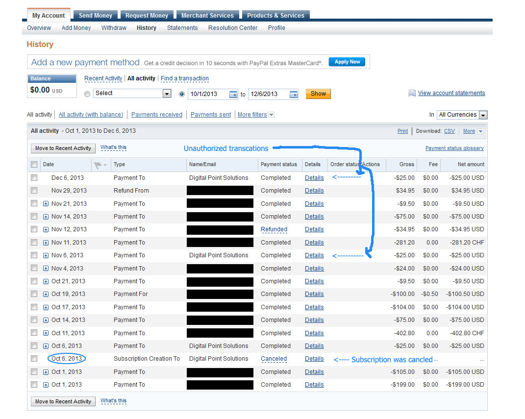This screenshot has height=419, width=525.
Task: Click the flag column header icon
Action: pyautogui.click(x=98, y=165)
